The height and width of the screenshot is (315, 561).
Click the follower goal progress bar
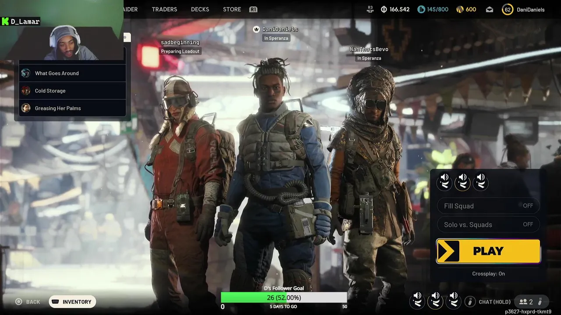click(284, 297)
